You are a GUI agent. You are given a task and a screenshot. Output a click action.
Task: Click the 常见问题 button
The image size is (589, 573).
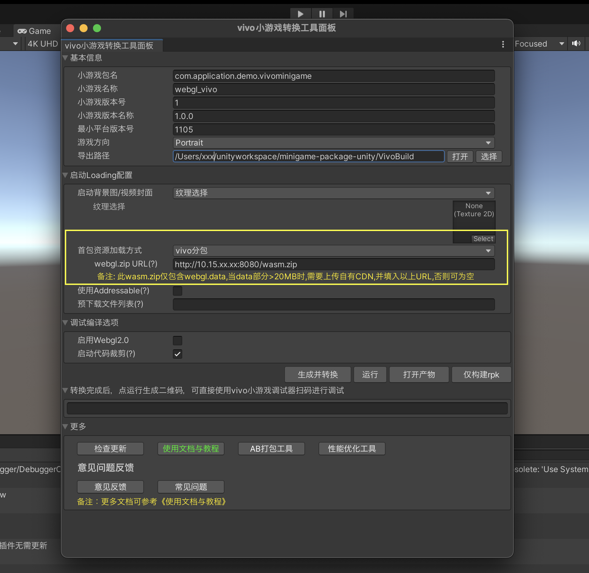point(191,487)
